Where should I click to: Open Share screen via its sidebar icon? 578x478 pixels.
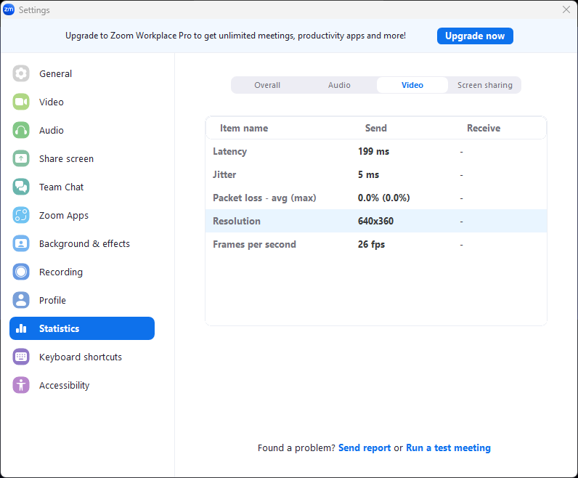[x=21, y=158]
